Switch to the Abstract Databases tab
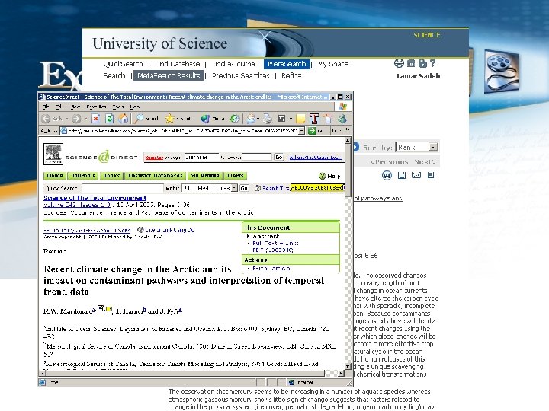 [x=155, y=176]
